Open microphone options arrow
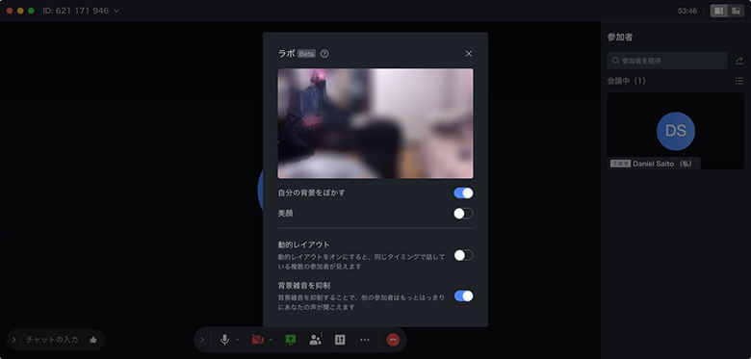751x359 pixels. point(238,340)
